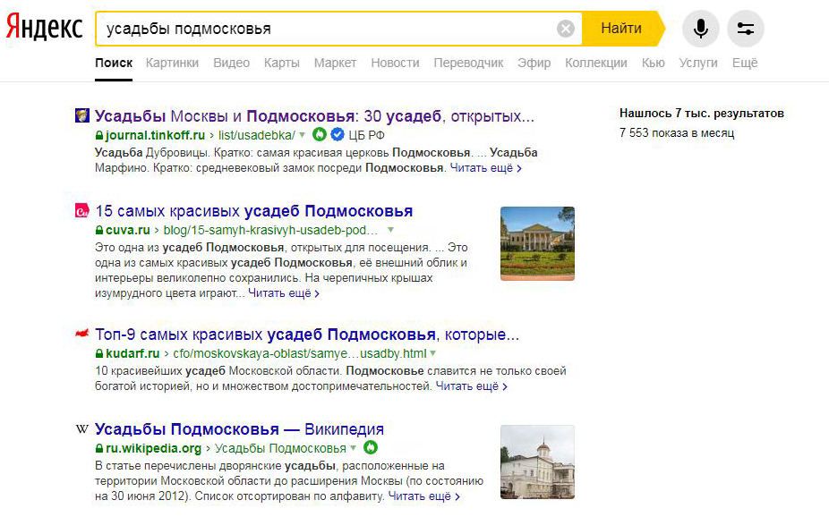Click the text 7 553 показа в месяц
Image resolution: width=829 pixels, height=517 pixels.
(677, 133)
